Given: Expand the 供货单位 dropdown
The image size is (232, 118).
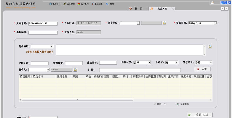Looking at the screenshot, I should pos(138,23).
